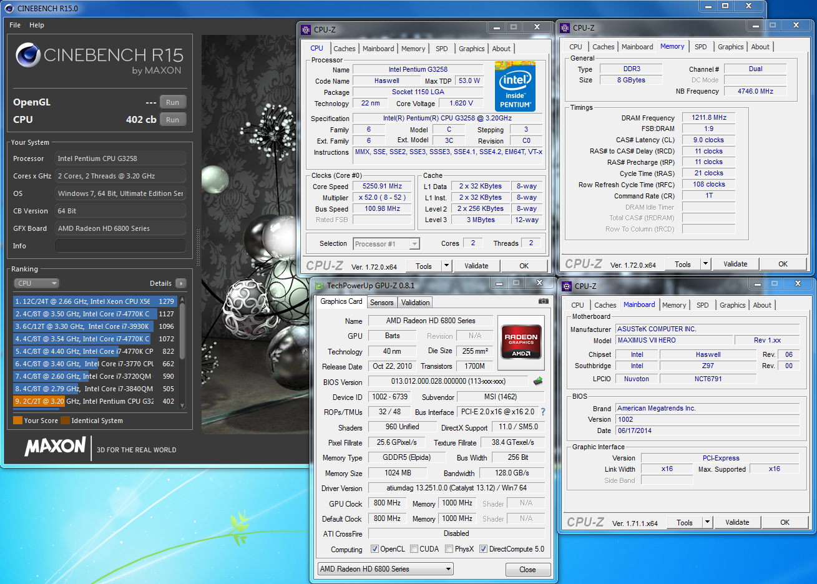Image resolution: width=817 pixels, height=584 pixels.
Task: Click the Cinebench panel splitter handle
Action: 198,248
